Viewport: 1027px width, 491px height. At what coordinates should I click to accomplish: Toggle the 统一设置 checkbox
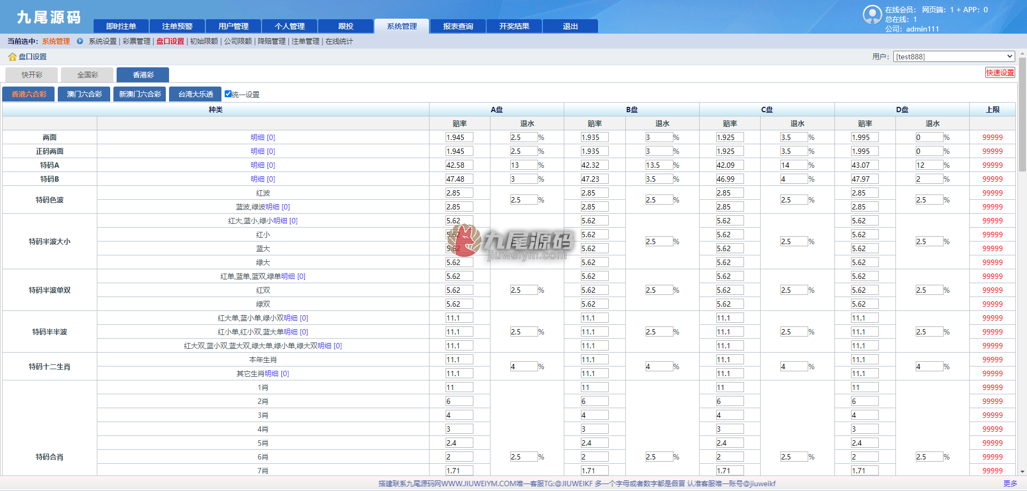(x=228, y=94)
